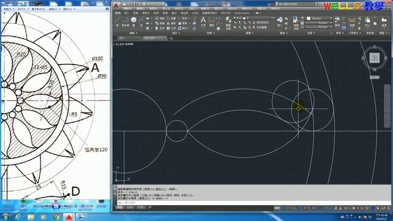393x221 pixels.
Task: Expand the Annotation panel dropdown
Action: click(211, 33)
